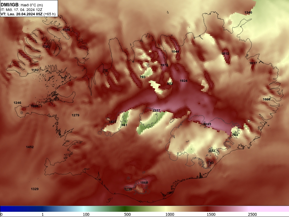
Task: Click the 1279 map value
Action: (75, 115)
